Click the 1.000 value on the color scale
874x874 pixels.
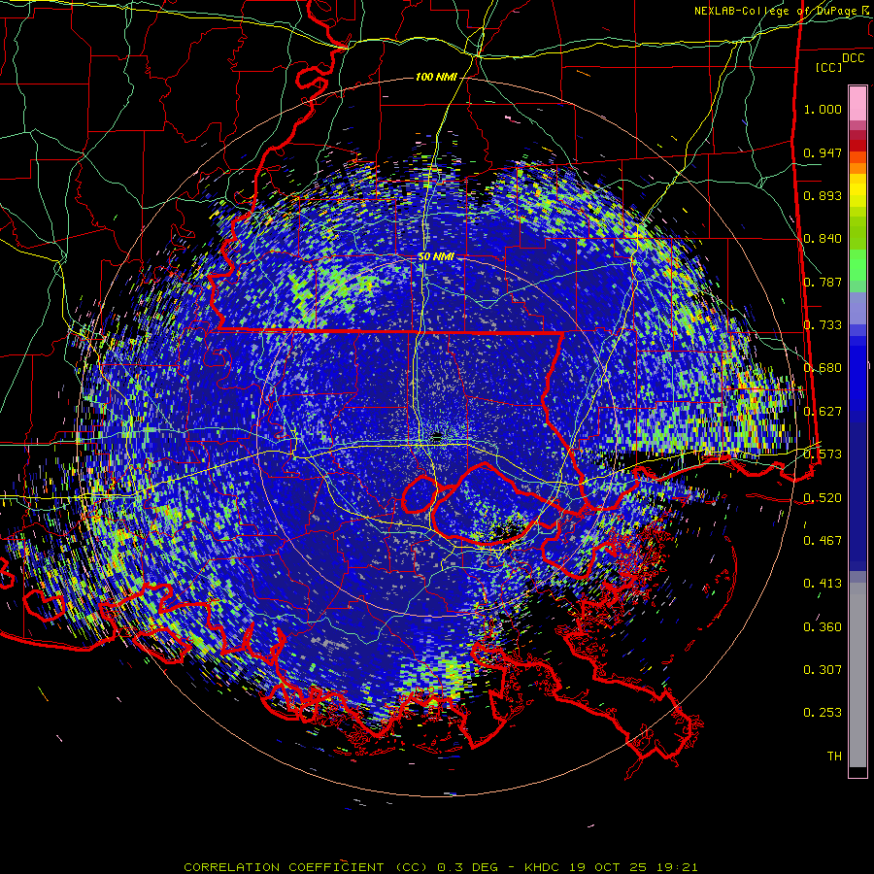823,109
